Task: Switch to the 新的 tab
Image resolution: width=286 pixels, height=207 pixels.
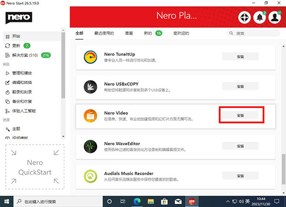Action: [148, 33]
